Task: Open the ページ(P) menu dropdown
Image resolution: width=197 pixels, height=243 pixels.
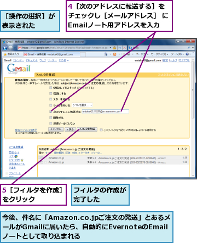Action: click(x=142, y=54)
